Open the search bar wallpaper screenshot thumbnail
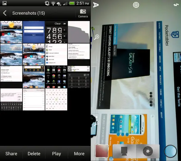 (34, 77)
